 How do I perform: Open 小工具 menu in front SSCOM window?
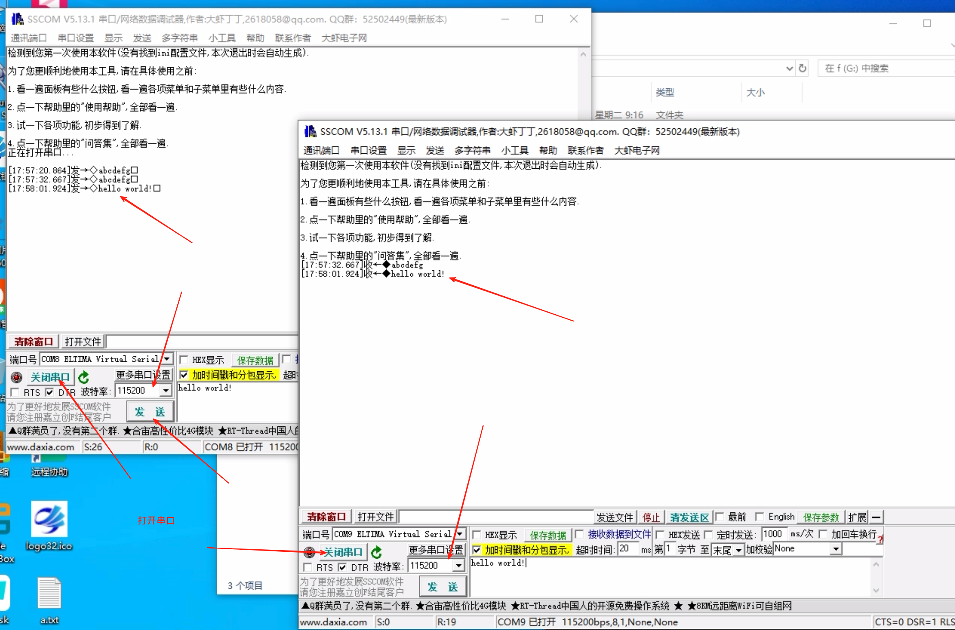point(515,150)
